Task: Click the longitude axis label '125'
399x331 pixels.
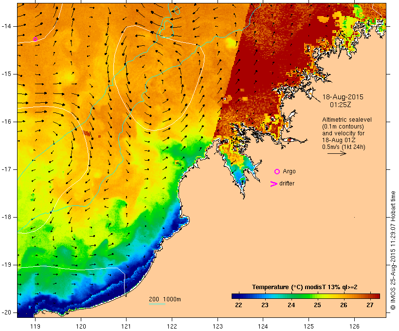Action: coord(308,326)
